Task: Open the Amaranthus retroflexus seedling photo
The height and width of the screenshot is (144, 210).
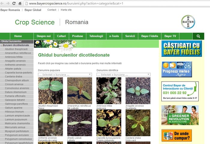Action: (79, 91)
